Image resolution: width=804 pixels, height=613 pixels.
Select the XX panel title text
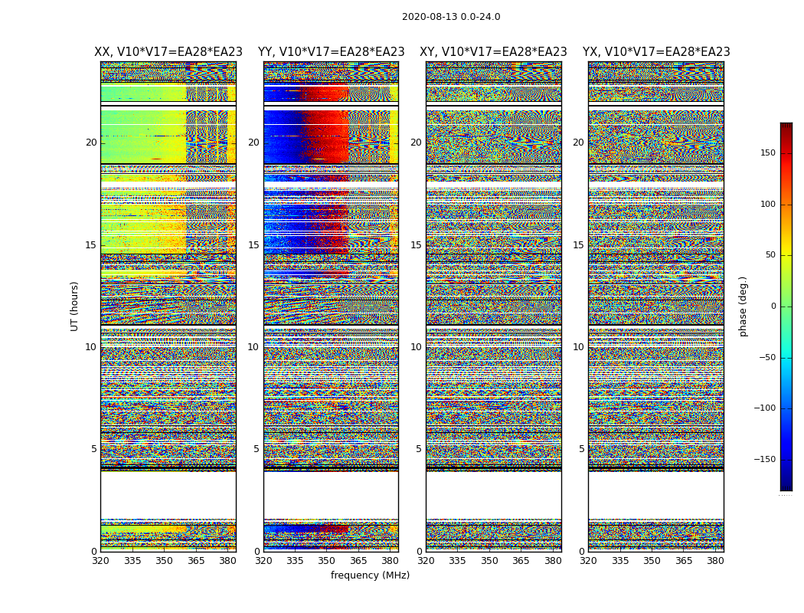click(x=168, y=52)
